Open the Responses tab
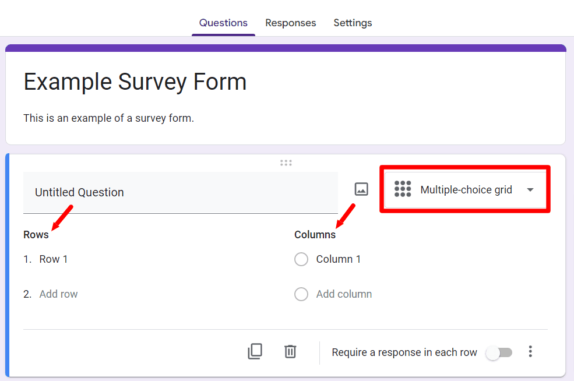Screen dimensions: 574x381 pyautogui.click(x=291, y=23)
